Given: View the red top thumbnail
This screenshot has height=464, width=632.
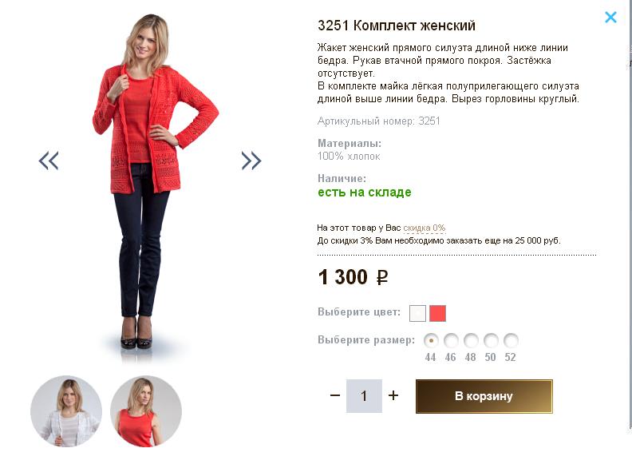Looking at the screenshot, I should pyautogui.click(x=146, y=411).
